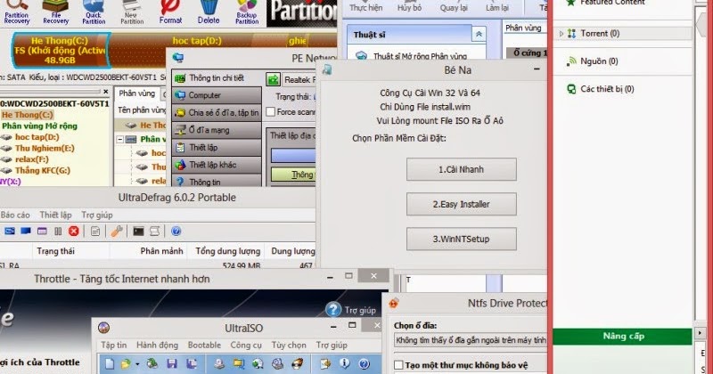Viewport: 713px width, 374px height.
Task: Select Ổ đĩa mạng in PE Network
Action: point(217,130)
